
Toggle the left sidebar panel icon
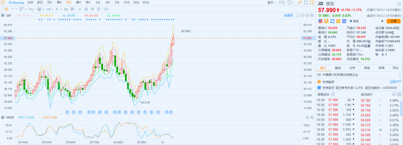[3, 3]
